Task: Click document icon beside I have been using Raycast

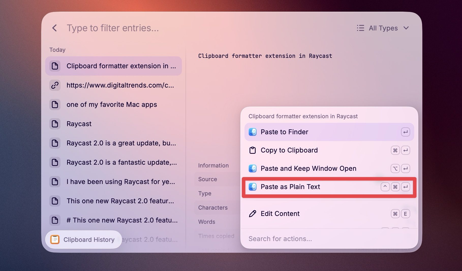Action: click(55, 182)
